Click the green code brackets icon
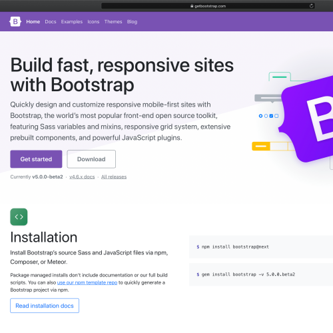Viewport: 333px width, 333px height. pyautogui.click(x=19, y=216)
